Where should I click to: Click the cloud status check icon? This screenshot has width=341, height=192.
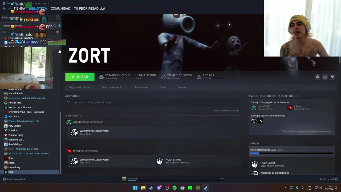(101, 77)
